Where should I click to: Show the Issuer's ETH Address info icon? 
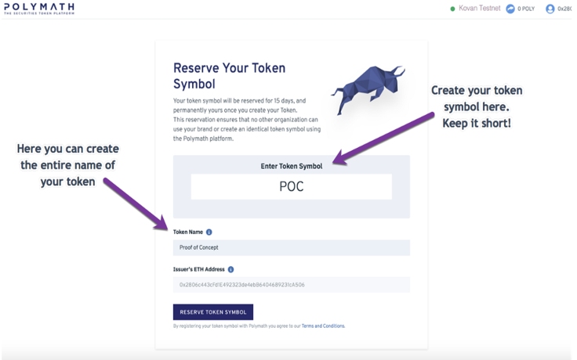(230, 270)
